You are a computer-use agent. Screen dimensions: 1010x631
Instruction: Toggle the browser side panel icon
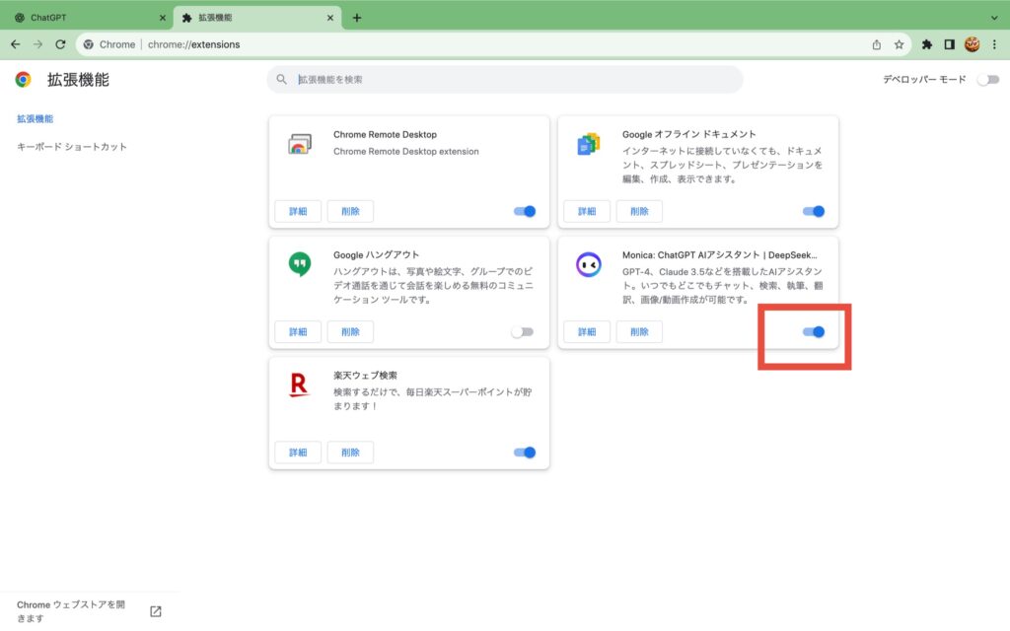coord(950,44)
